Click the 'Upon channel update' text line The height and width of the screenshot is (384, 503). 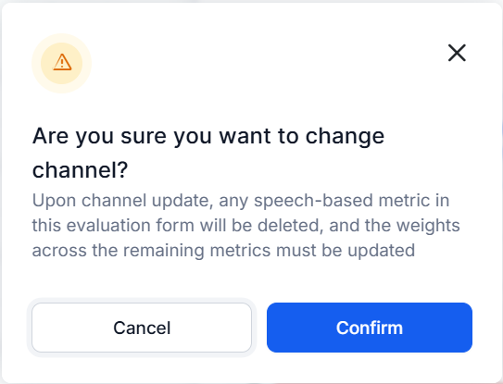pyautogui.click(x=241, y=201)
